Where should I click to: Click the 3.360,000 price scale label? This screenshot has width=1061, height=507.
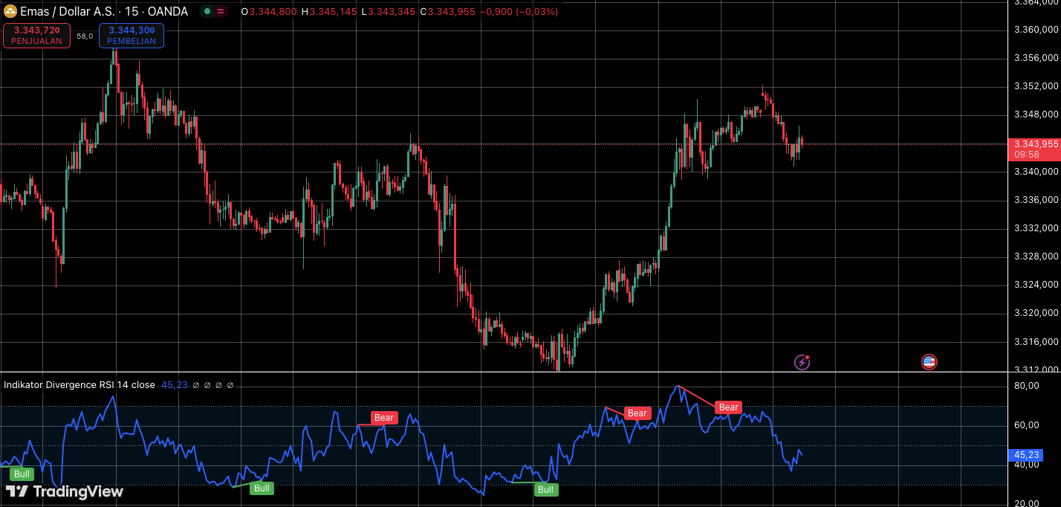tap(1036, 30)
